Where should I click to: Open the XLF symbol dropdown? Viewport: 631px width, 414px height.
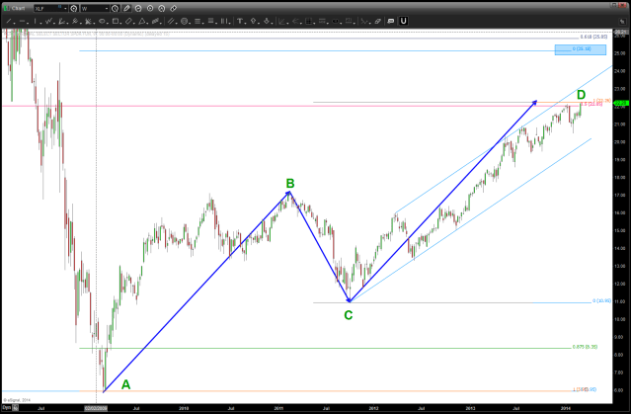(x=65, y=8)
